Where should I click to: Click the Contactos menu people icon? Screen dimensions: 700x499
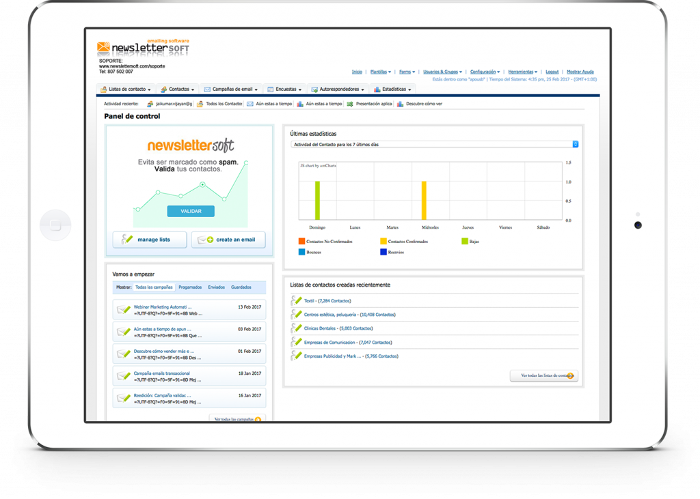point(164,89)
